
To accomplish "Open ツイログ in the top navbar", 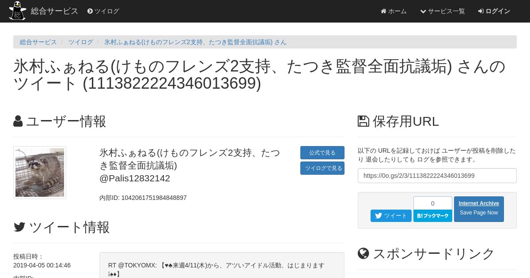I will point(103,11).
